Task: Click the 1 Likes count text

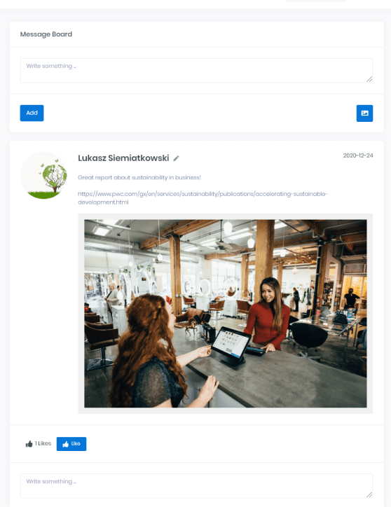Action: [x=43, y=444]
